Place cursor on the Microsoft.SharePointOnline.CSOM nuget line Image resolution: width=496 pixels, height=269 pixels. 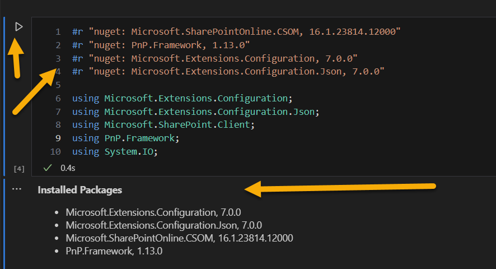point(235,31)
